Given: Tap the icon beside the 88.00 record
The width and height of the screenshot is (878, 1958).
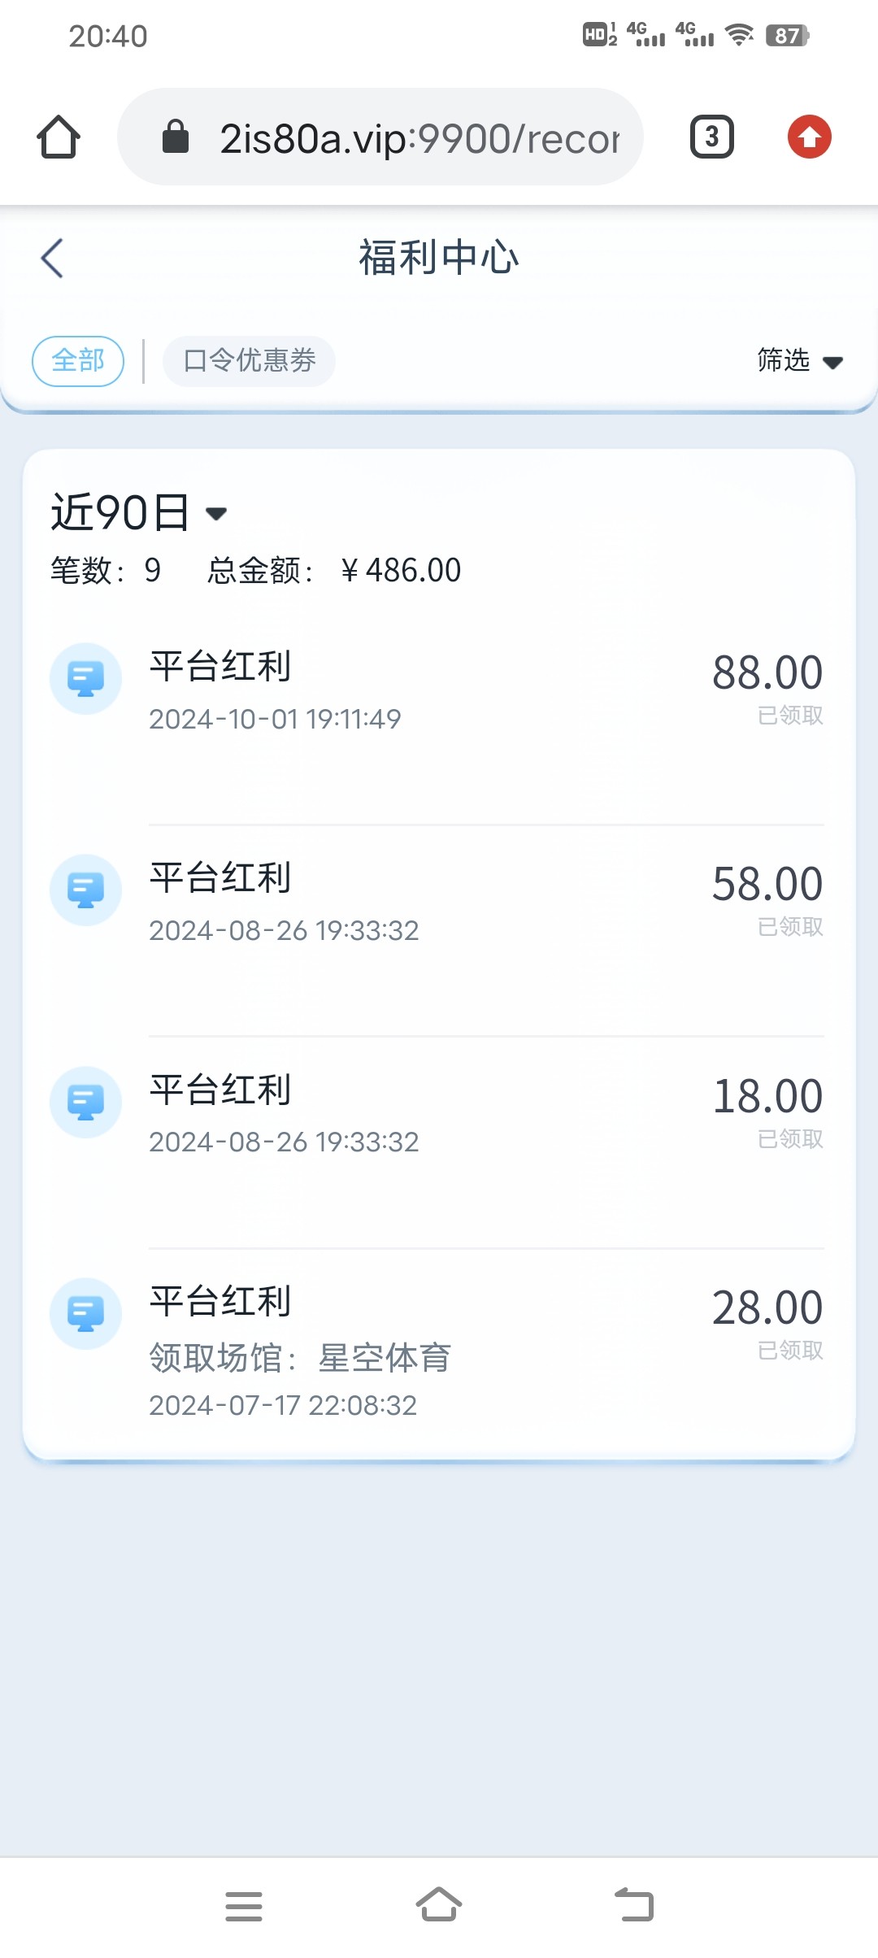Looking at the screenshot, I should tap(85, 679).
